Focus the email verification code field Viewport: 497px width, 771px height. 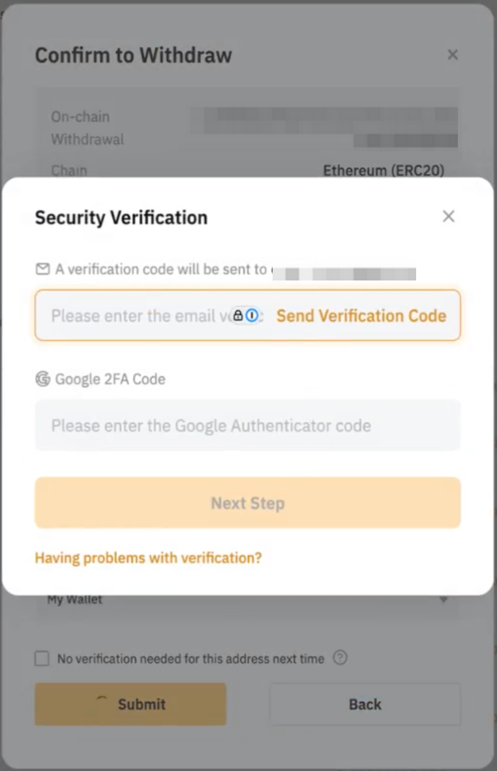(137, 316)
